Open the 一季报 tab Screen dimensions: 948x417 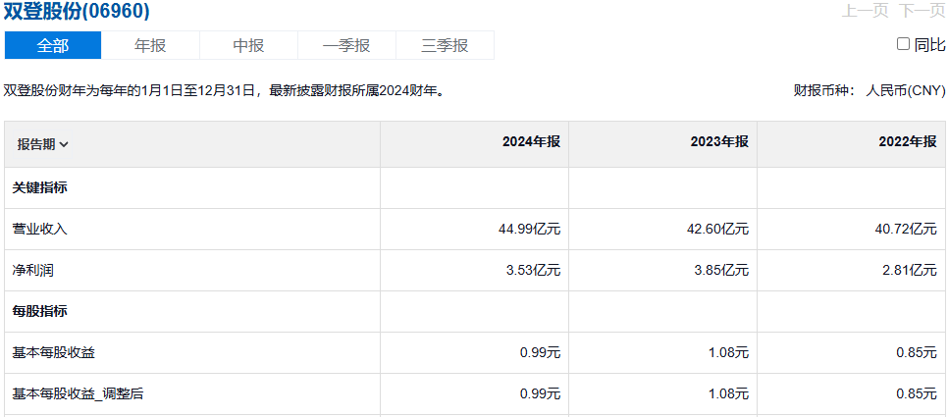(346, 45)
